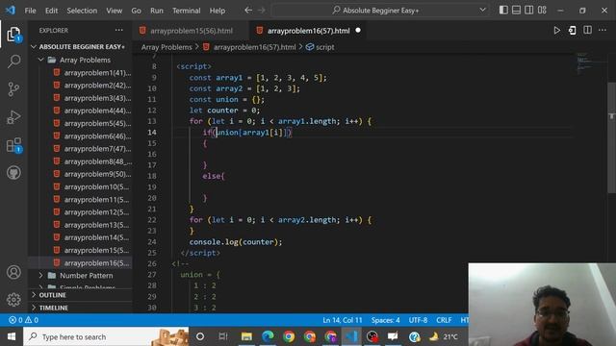This screenshot has width=616, height=346.
Task: Click Ln 14, Col 11 status item
Action: tap(343, 320)
